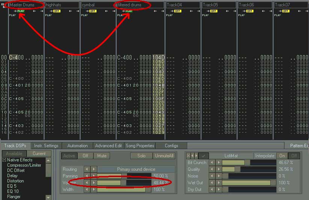Click the right arrow on Track04 header
309x200 pixels.
pos(199,11)
